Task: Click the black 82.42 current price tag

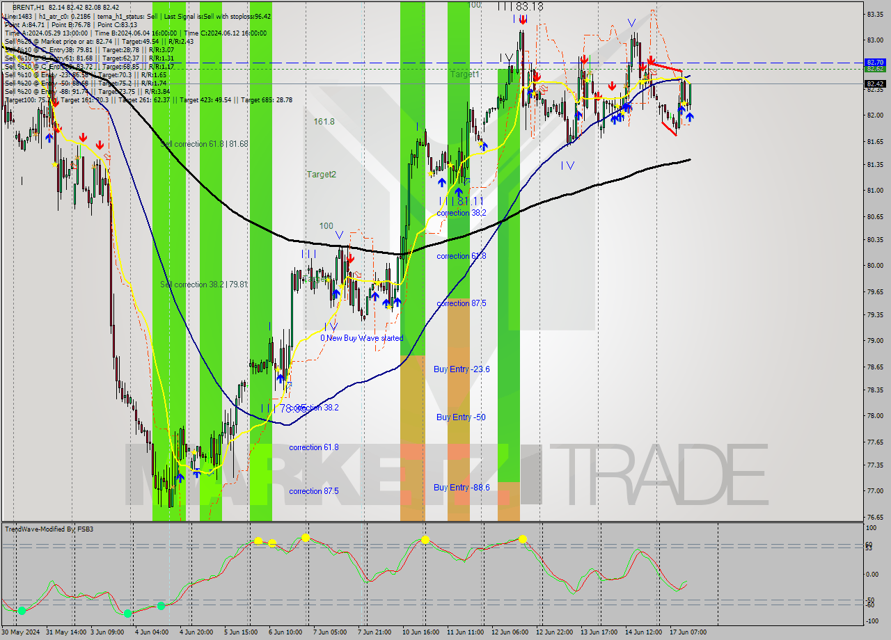Action: 875,84
